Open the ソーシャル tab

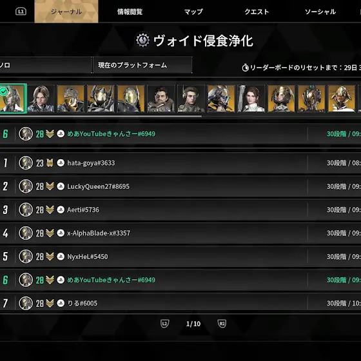(320, 12)
